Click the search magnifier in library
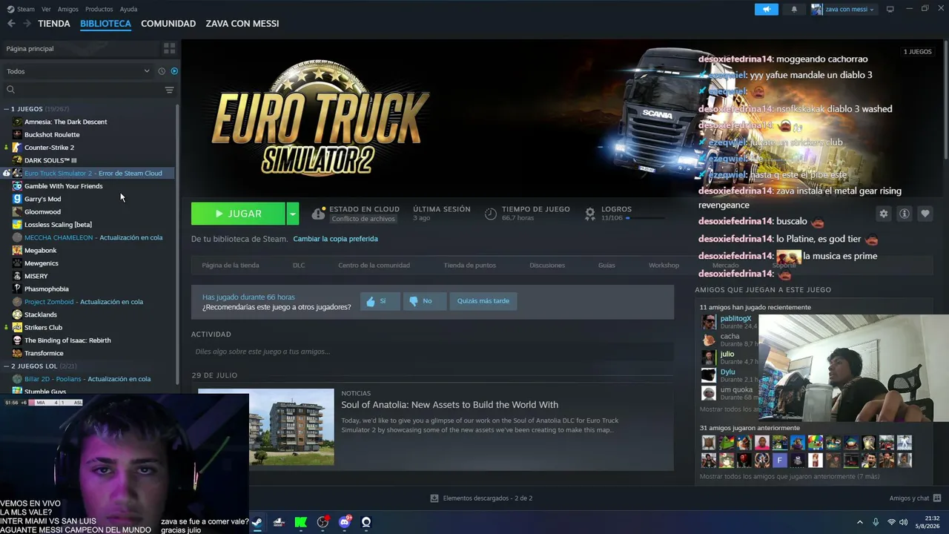 pos(10,90)
